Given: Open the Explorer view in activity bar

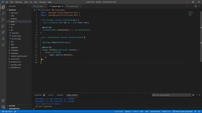Looking at the screenshot, I should click(3, 7).
